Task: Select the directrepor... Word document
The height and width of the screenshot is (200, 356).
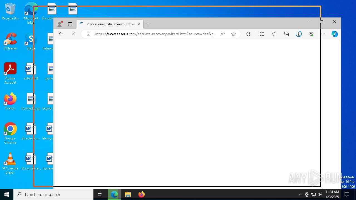Action: coord(31,131)
